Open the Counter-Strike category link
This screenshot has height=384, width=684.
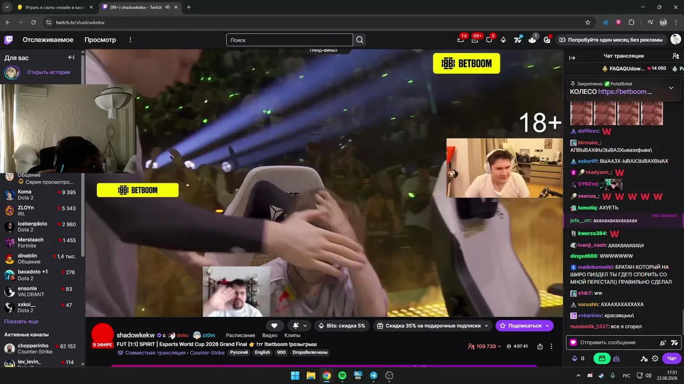click(x=208, y=353)
